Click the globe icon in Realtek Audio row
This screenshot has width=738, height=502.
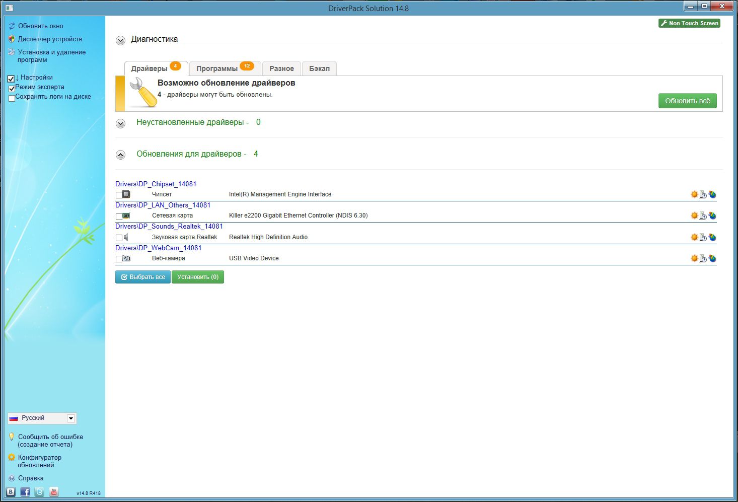[x=712, y=237]
